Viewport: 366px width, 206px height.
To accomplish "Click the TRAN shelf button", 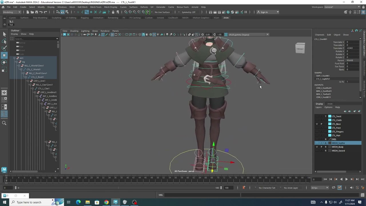I will 11,23.
